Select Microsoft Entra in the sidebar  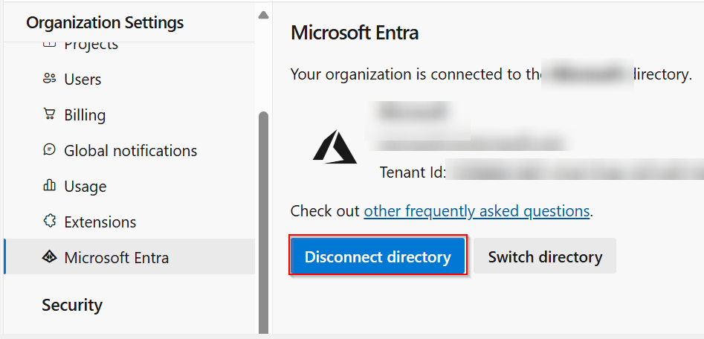click(x=129, y=257)
